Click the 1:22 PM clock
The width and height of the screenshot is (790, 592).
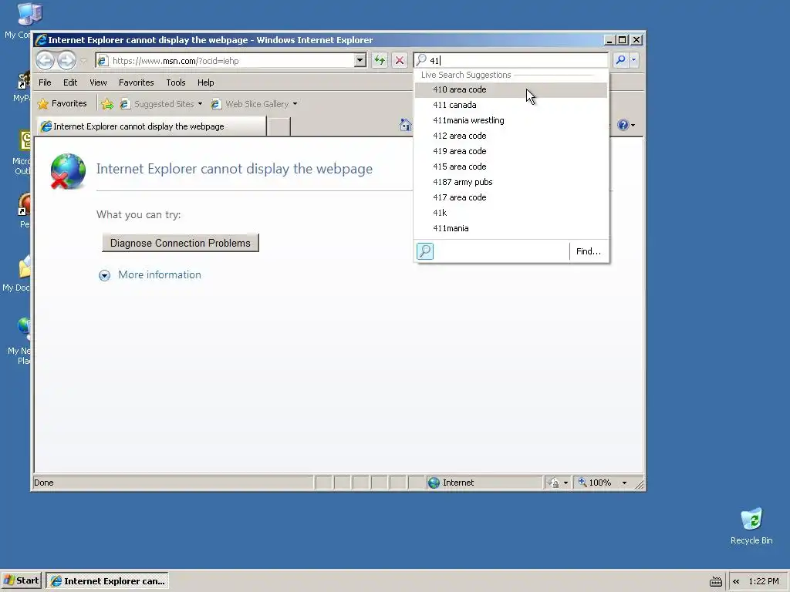[764, 581]
